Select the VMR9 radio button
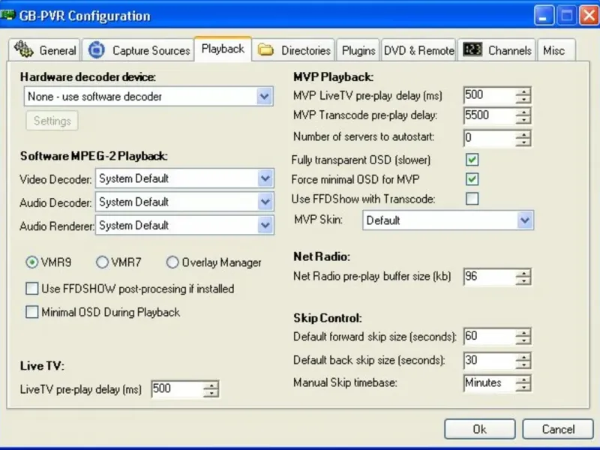 [31, 262]
